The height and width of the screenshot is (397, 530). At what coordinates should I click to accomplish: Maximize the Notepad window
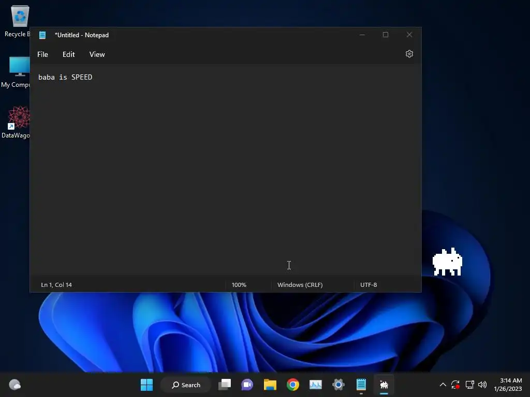point(385,35)
